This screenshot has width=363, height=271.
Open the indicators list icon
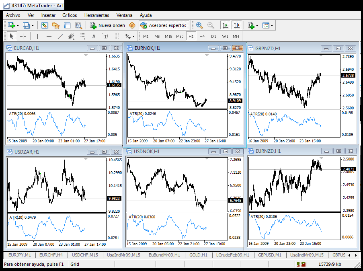point(251,25)
